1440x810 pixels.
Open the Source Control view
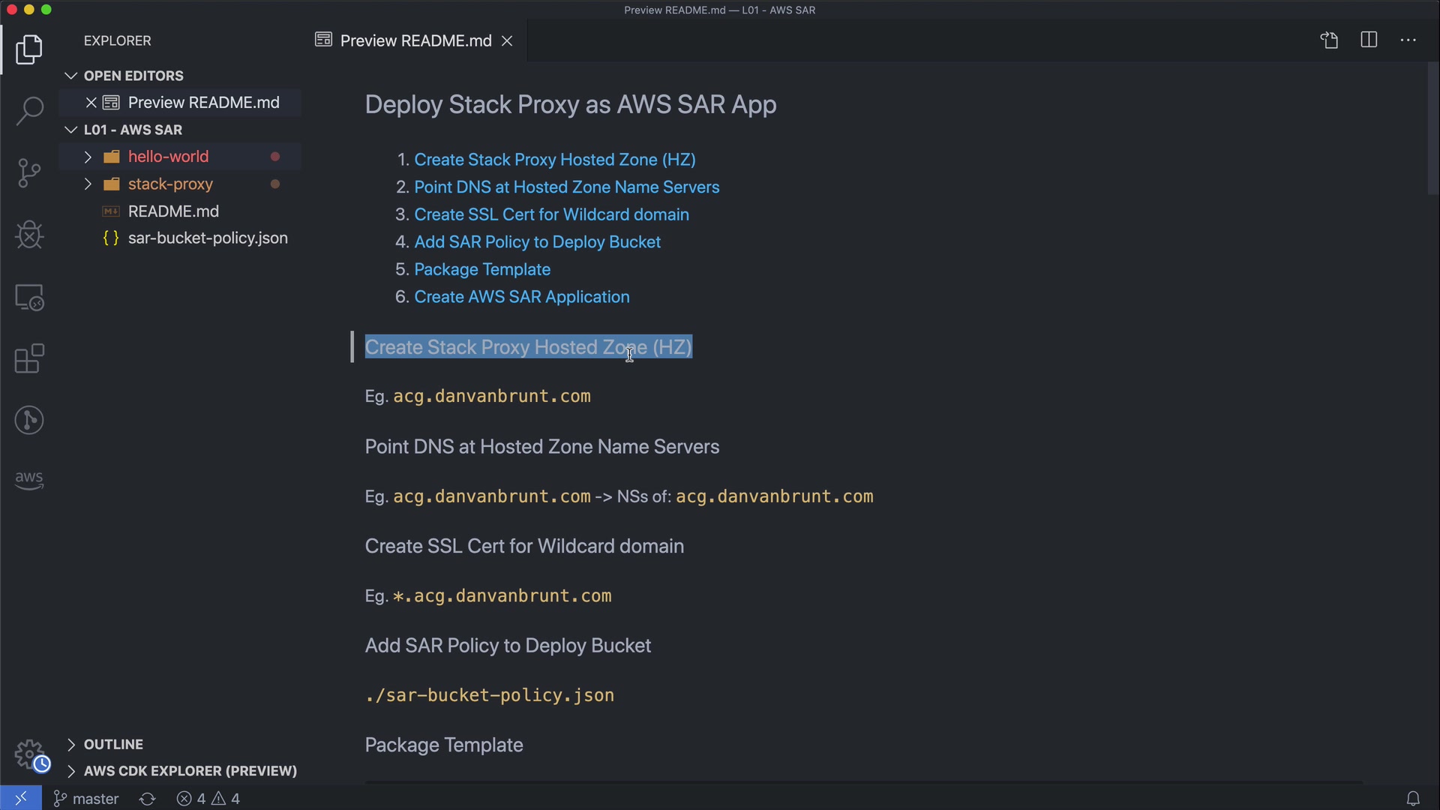29,173
